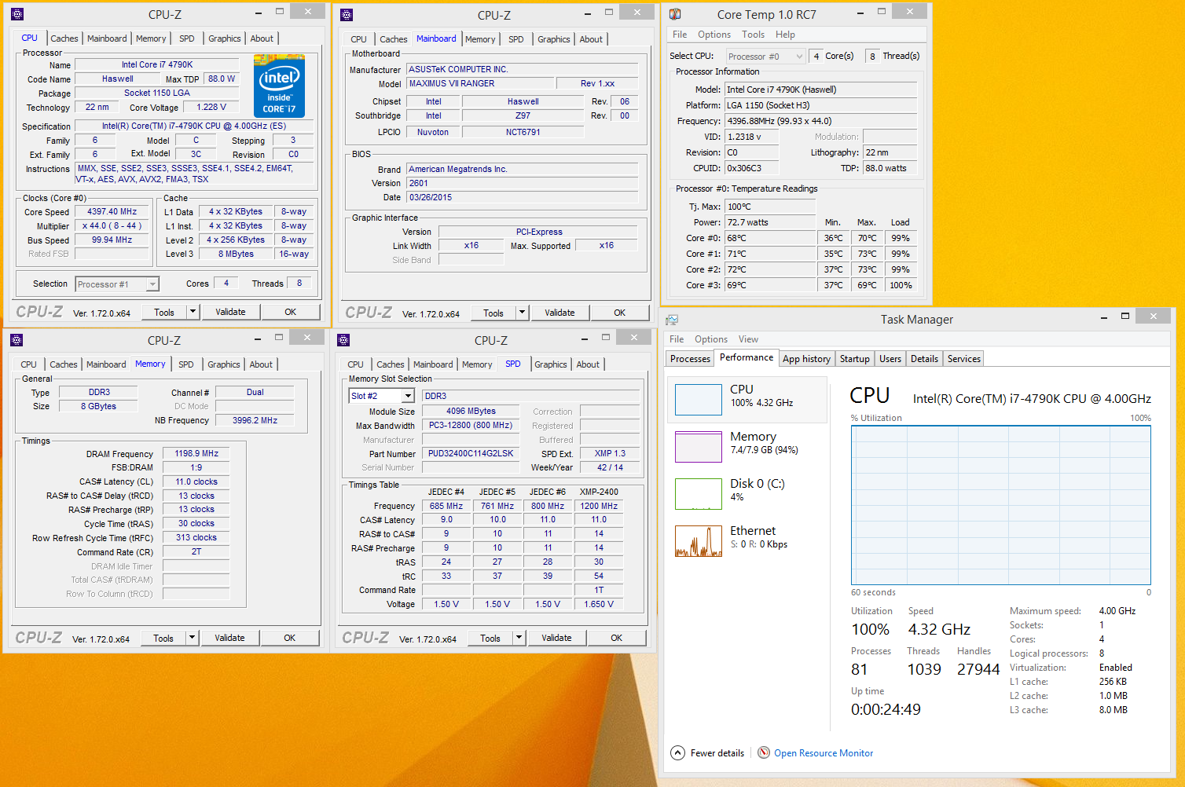
Task: Click the Core #3 temperature reading 69°C
Action: 770,285
